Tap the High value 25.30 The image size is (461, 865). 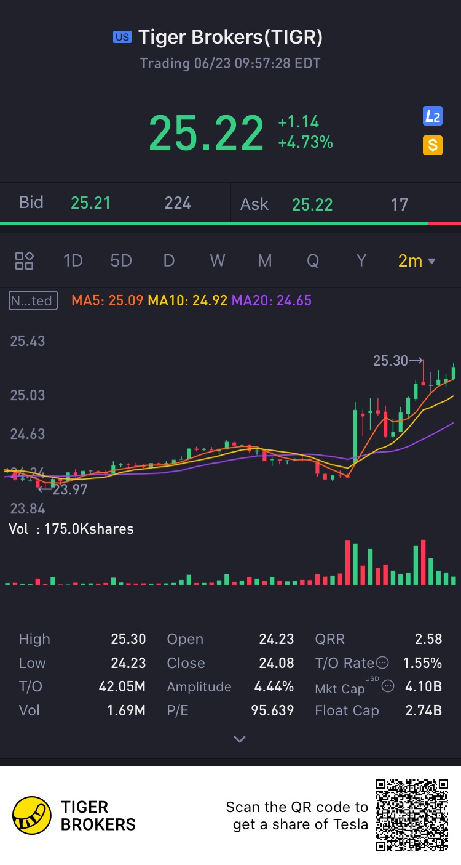click(128, 639)
